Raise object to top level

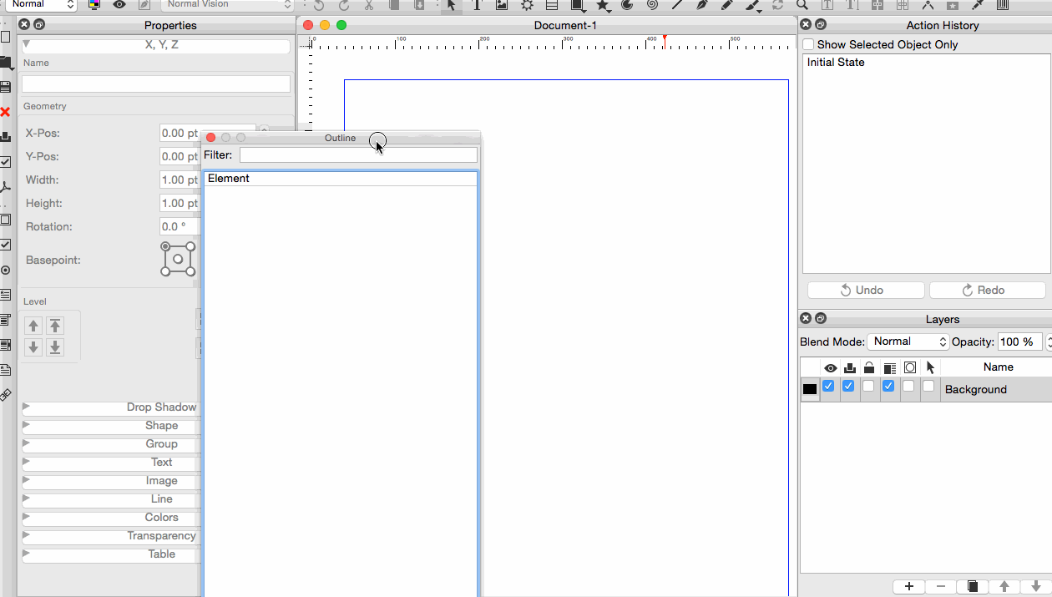[x=55, y=326]
